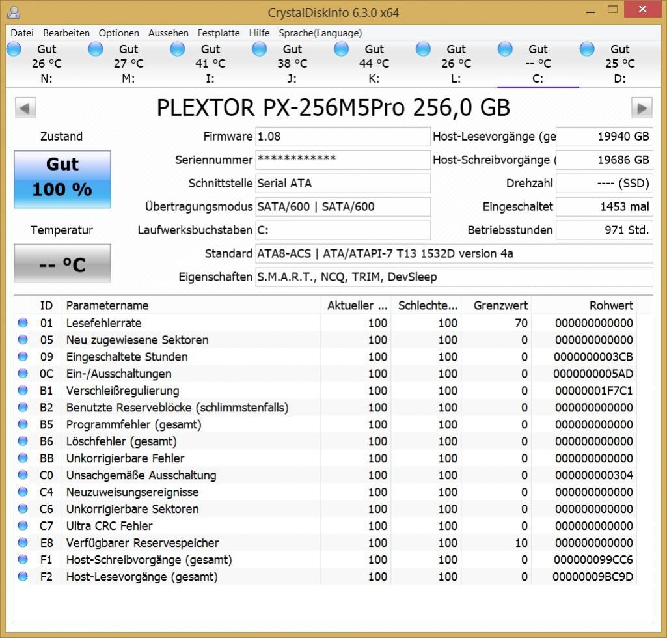
Task: Click status orb of Unkorrigierbare Fehler row
Action: tap(23, 458)
